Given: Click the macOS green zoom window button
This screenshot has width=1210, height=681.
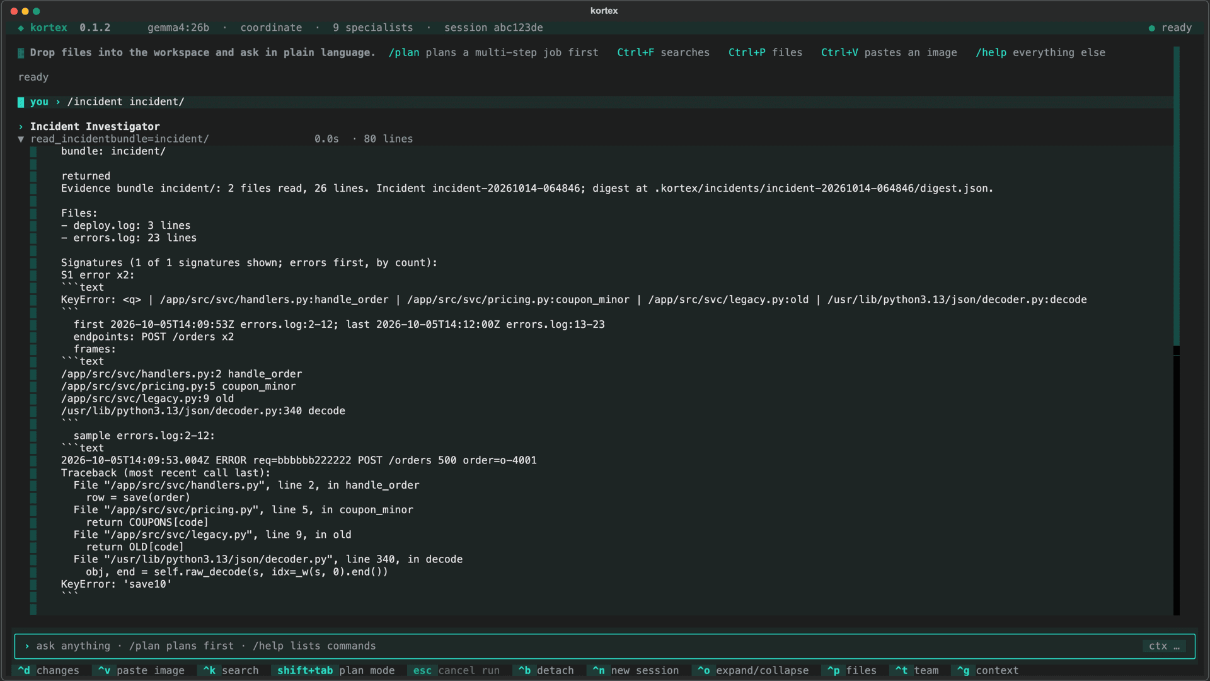Looking at the screenshot, I should point(37,11).
